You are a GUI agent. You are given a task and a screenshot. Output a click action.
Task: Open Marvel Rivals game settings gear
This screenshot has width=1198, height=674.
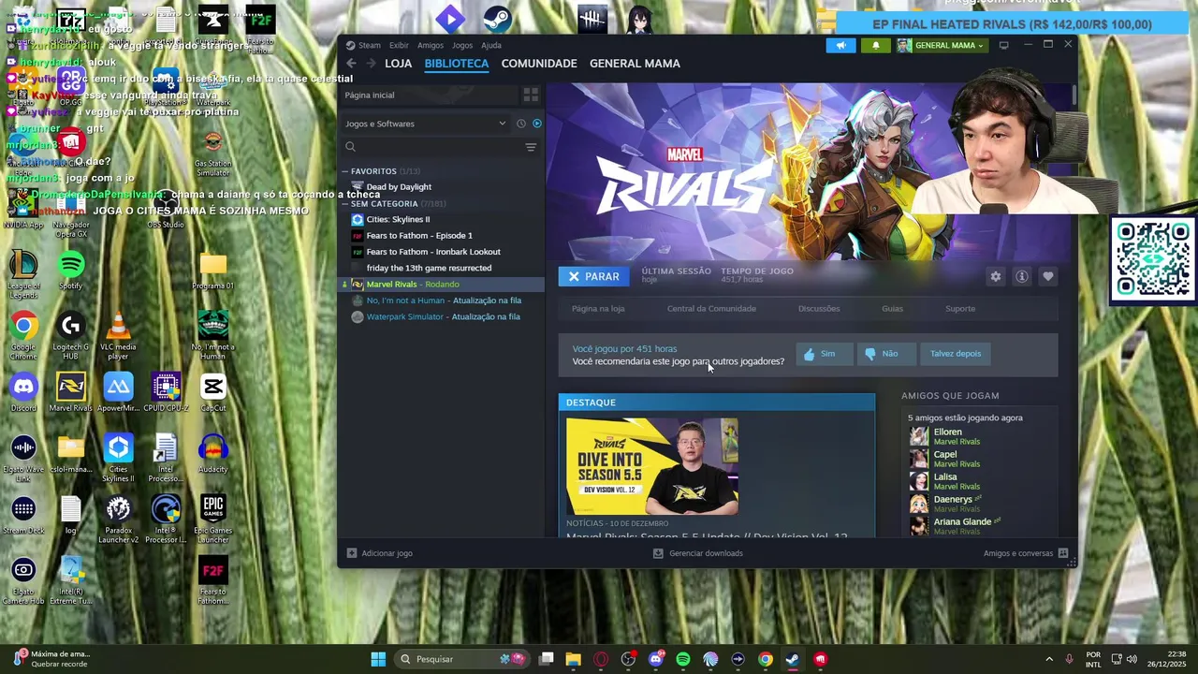996,276
